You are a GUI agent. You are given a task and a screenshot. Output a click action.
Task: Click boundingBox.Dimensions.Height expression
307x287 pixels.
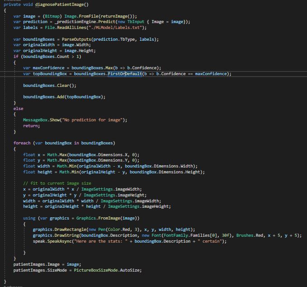(165, 172)
